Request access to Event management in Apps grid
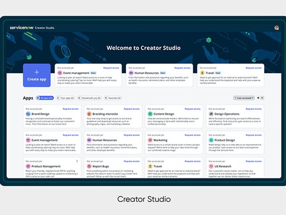Viewport: 286px width, 215px height. click(71, 135)
